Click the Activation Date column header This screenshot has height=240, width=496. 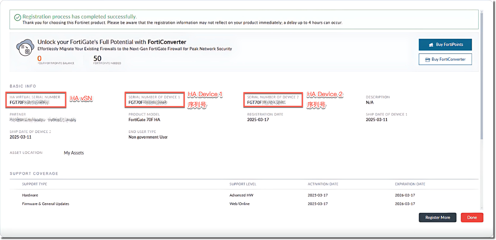[x=323, y=184]
